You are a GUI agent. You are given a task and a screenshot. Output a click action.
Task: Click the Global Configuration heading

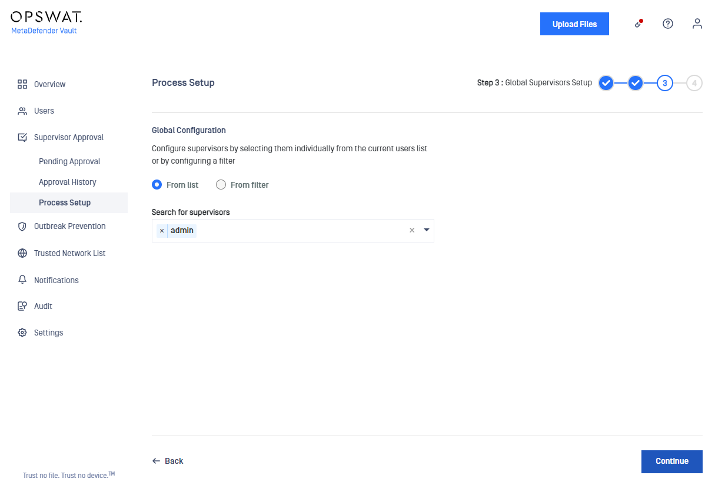pos(189,130)
